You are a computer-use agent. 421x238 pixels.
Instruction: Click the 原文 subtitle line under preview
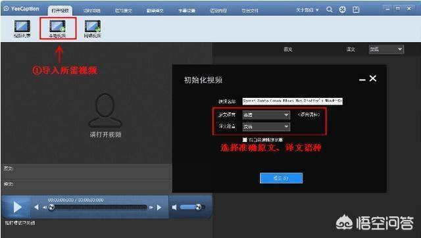coord(86,172)
